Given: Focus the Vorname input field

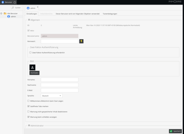Looking at the screenshot, I should point(60,80).
